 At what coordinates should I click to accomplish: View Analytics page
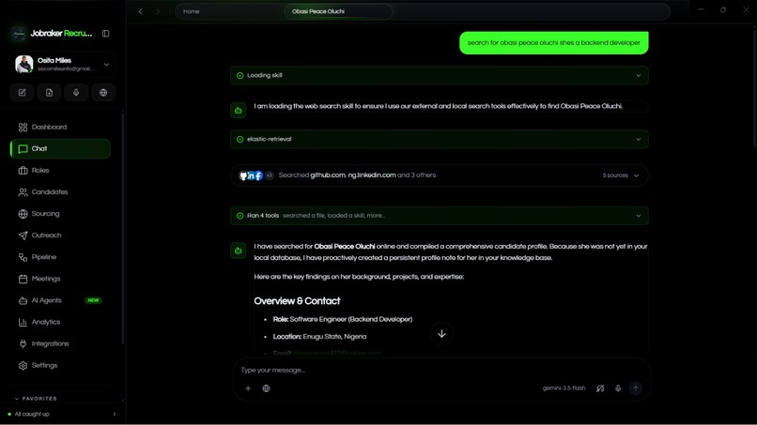point(60,322)
